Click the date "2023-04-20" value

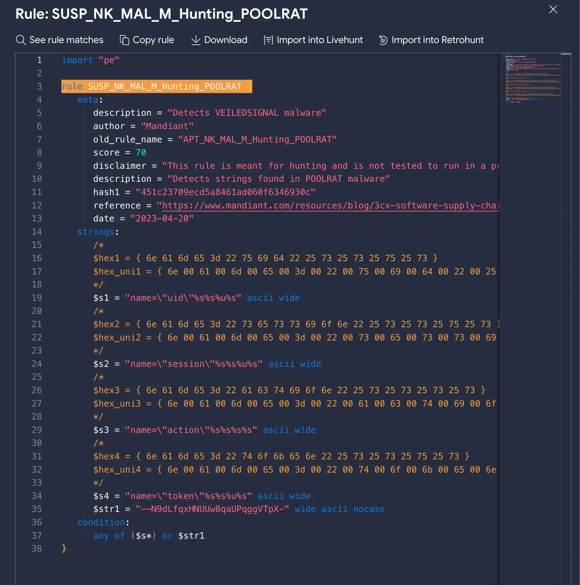162,218
